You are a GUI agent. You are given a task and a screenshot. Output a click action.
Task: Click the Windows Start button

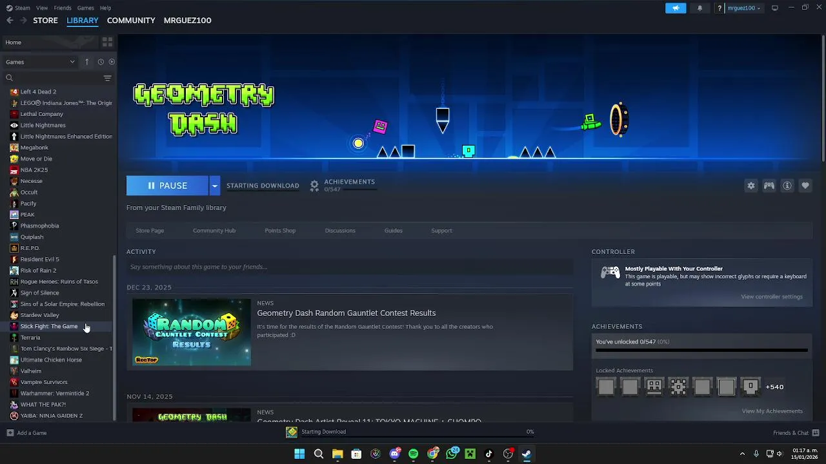pos(299,454)
